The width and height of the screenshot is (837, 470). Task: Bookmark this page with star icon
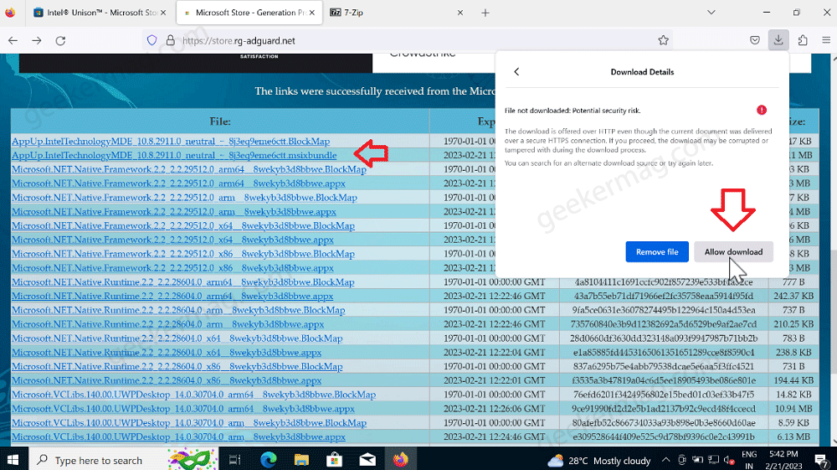663,40
